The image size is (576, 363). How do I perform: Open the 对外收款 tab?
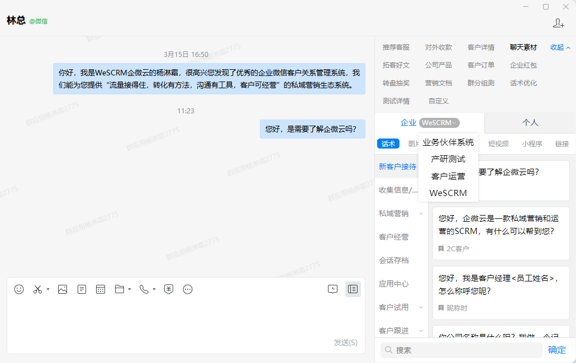click(439, 47)
